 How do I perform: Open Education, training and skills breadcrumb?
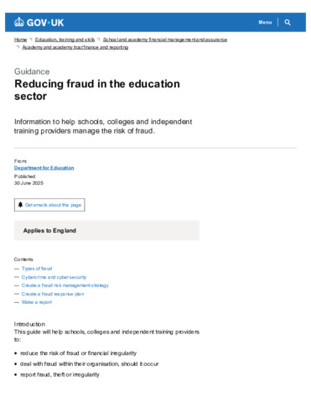tap(65, 39)
